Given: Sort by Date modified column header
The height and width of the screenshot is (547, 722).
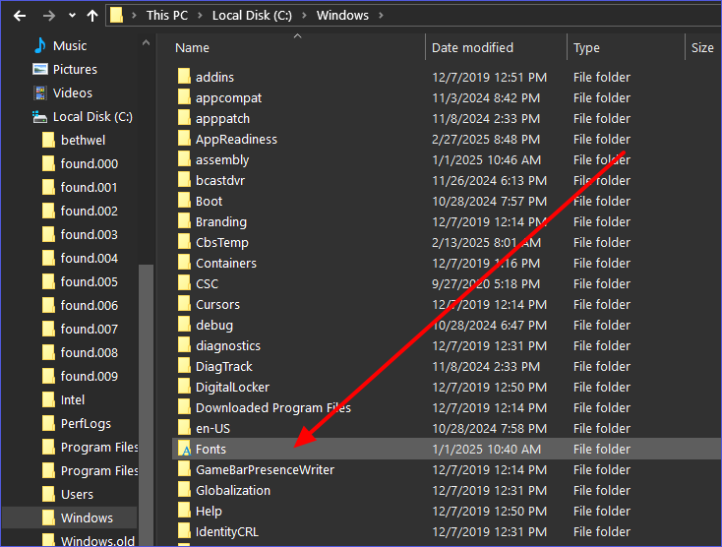Looking at the screenshot, I should [x=472, y=48].
